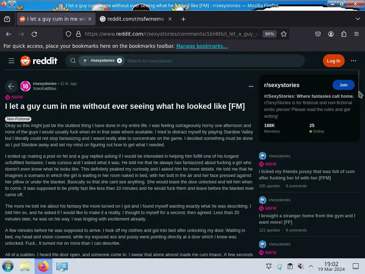Open the Extensions puzzle icon
The width and height of the screenshot is (365, 274).
[344, 34]
